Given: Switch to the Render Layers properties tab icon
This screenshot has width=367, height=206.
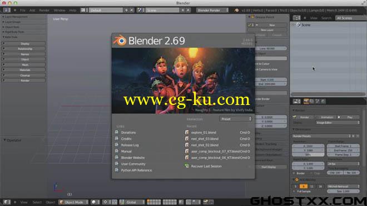Looking at the screenshot, I should [311, 101].
